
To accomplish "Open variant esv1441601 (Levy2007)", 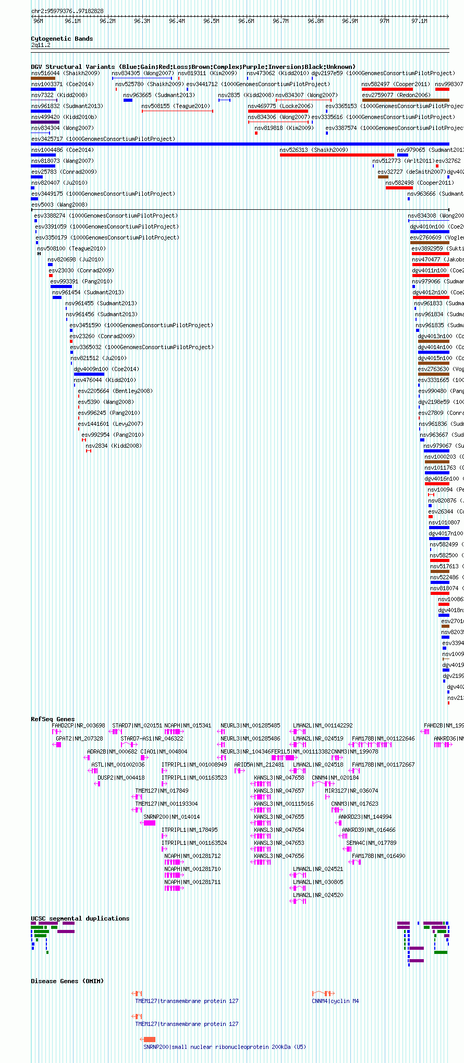I will [x=111, y=424].
